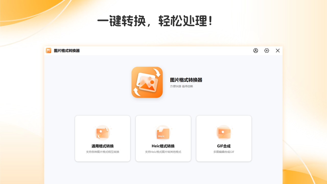Image resolution: width=327 pixels, height=184 pixels.
Task: Close the 图片格式转换器 window
Action: [x=278, y=51]
